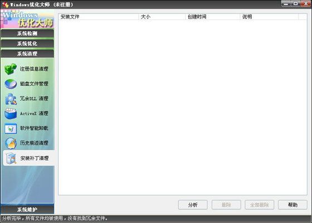
Task: Click the Windows优化大师 banner logo
Action: 27,19
